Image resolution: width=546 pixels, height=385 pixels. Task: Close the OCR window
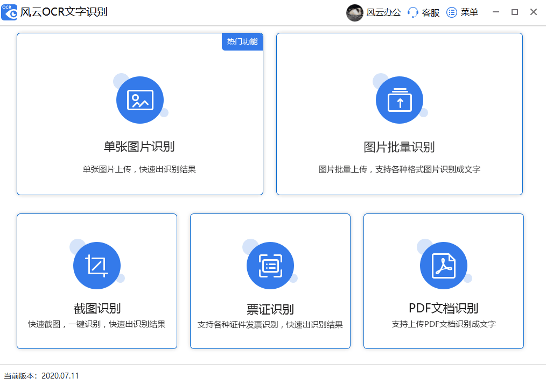[534, 12]
